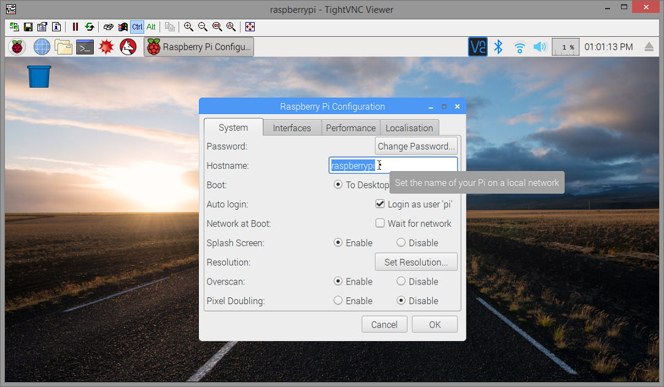The image size is (664, 387).
Task: Open TightVNC connection options icon
Action: pyautogui.click(x=42, y=27)
